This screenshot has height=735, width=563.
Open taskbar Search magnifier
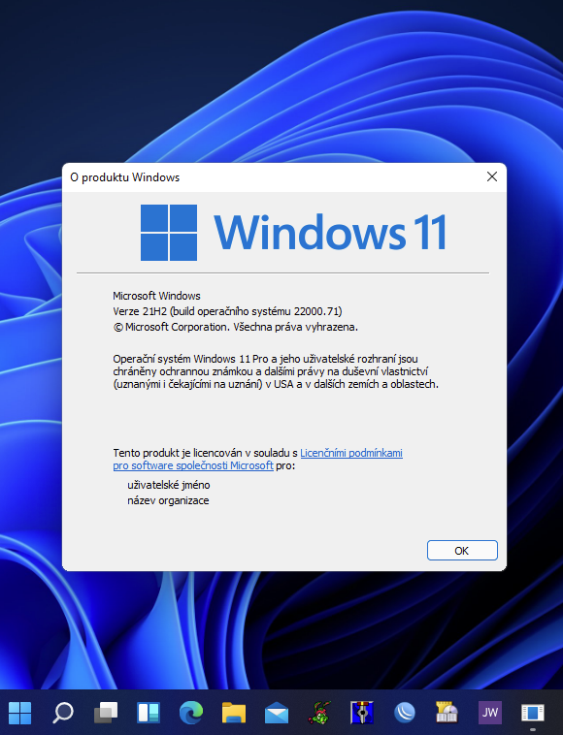click(x=63, y=713)
